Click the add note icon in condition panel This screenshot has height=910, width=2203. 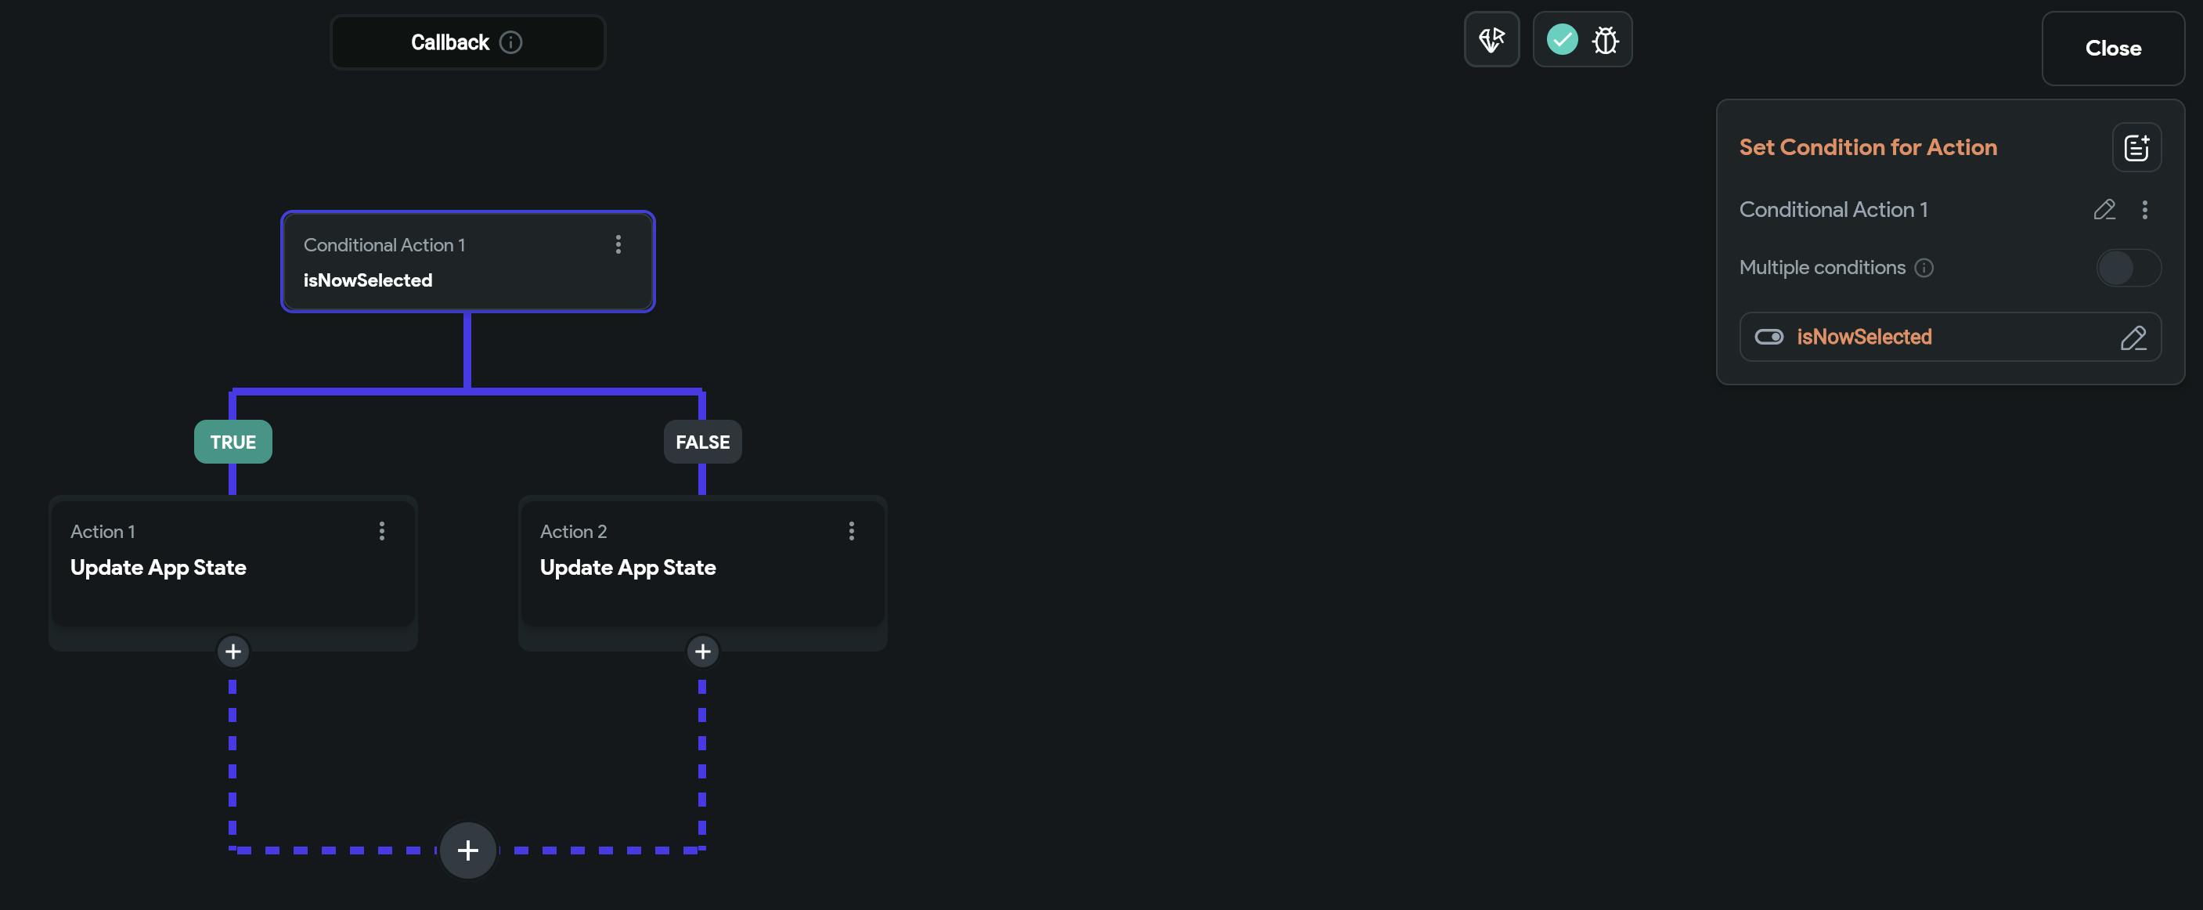[2136, 148]
